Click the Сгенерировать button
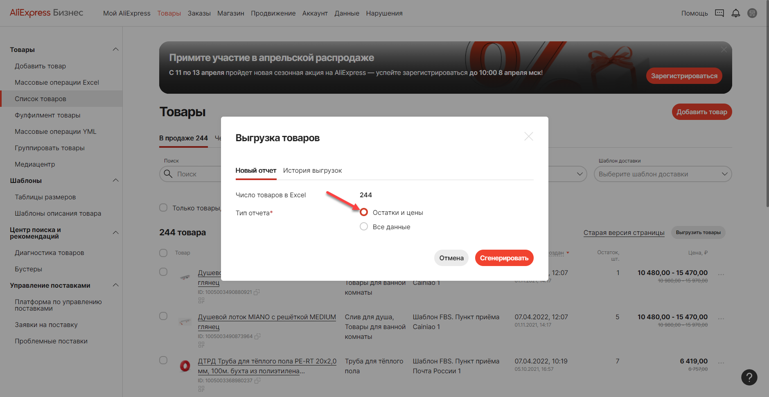Screen dimensions: 769x397 coord(504,258)
